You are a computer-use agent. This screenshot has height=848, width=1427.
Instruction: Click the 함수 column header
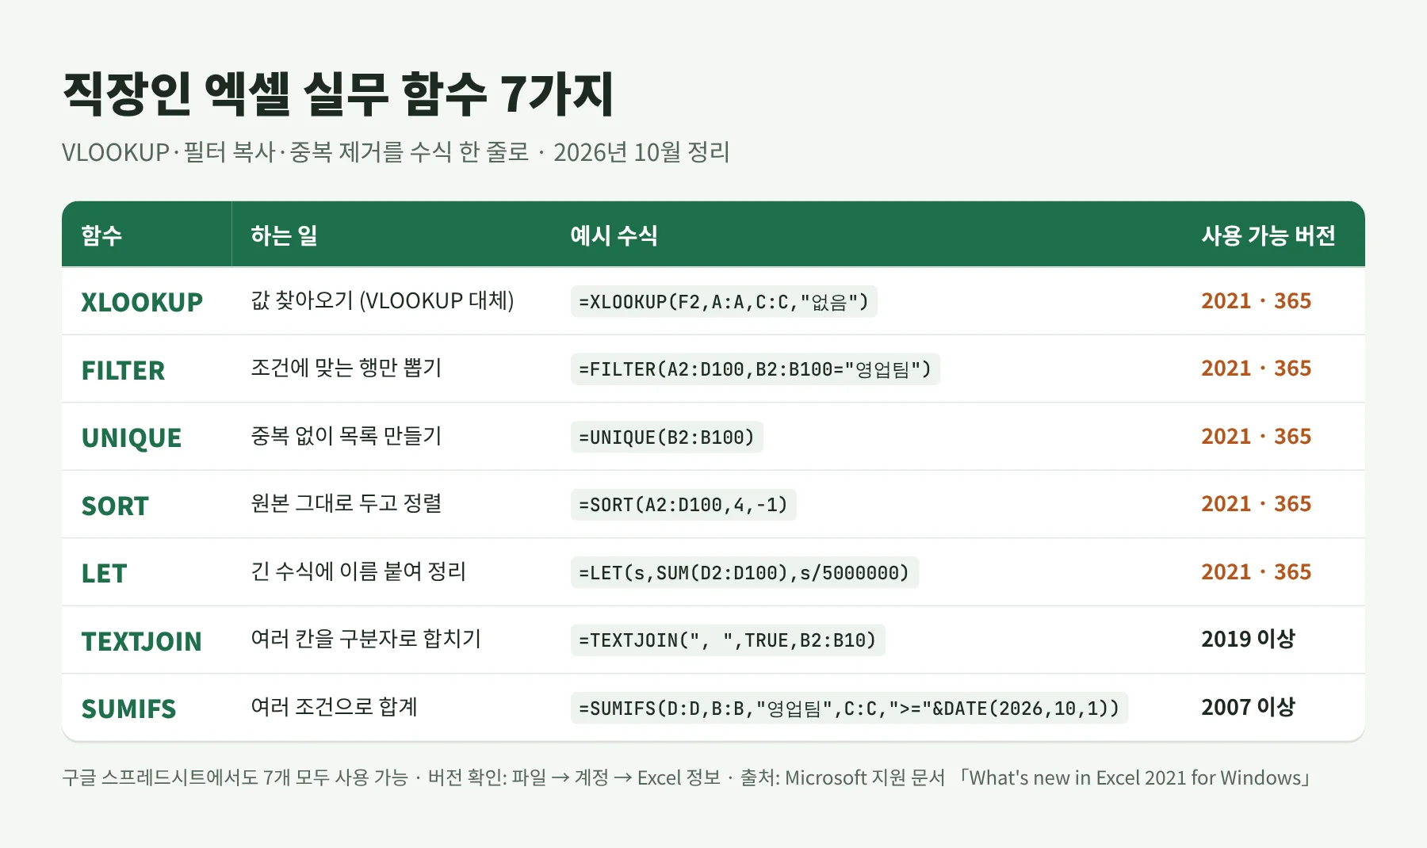coord(101,235)
